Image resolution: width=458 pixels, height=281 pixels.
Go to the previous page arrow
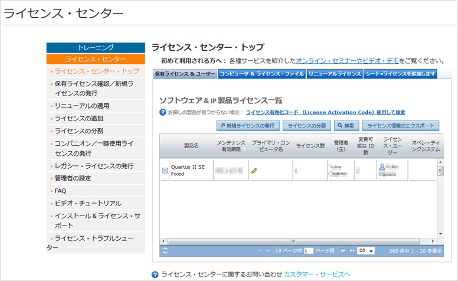(x=267, y=251)
